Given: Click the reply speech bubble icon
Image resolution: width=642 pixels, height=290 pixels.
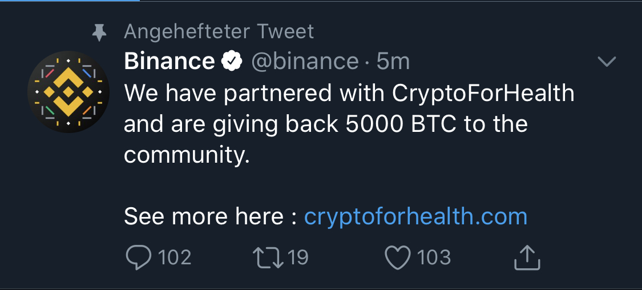Looking at the screenshot, I should tap(138, 257).
